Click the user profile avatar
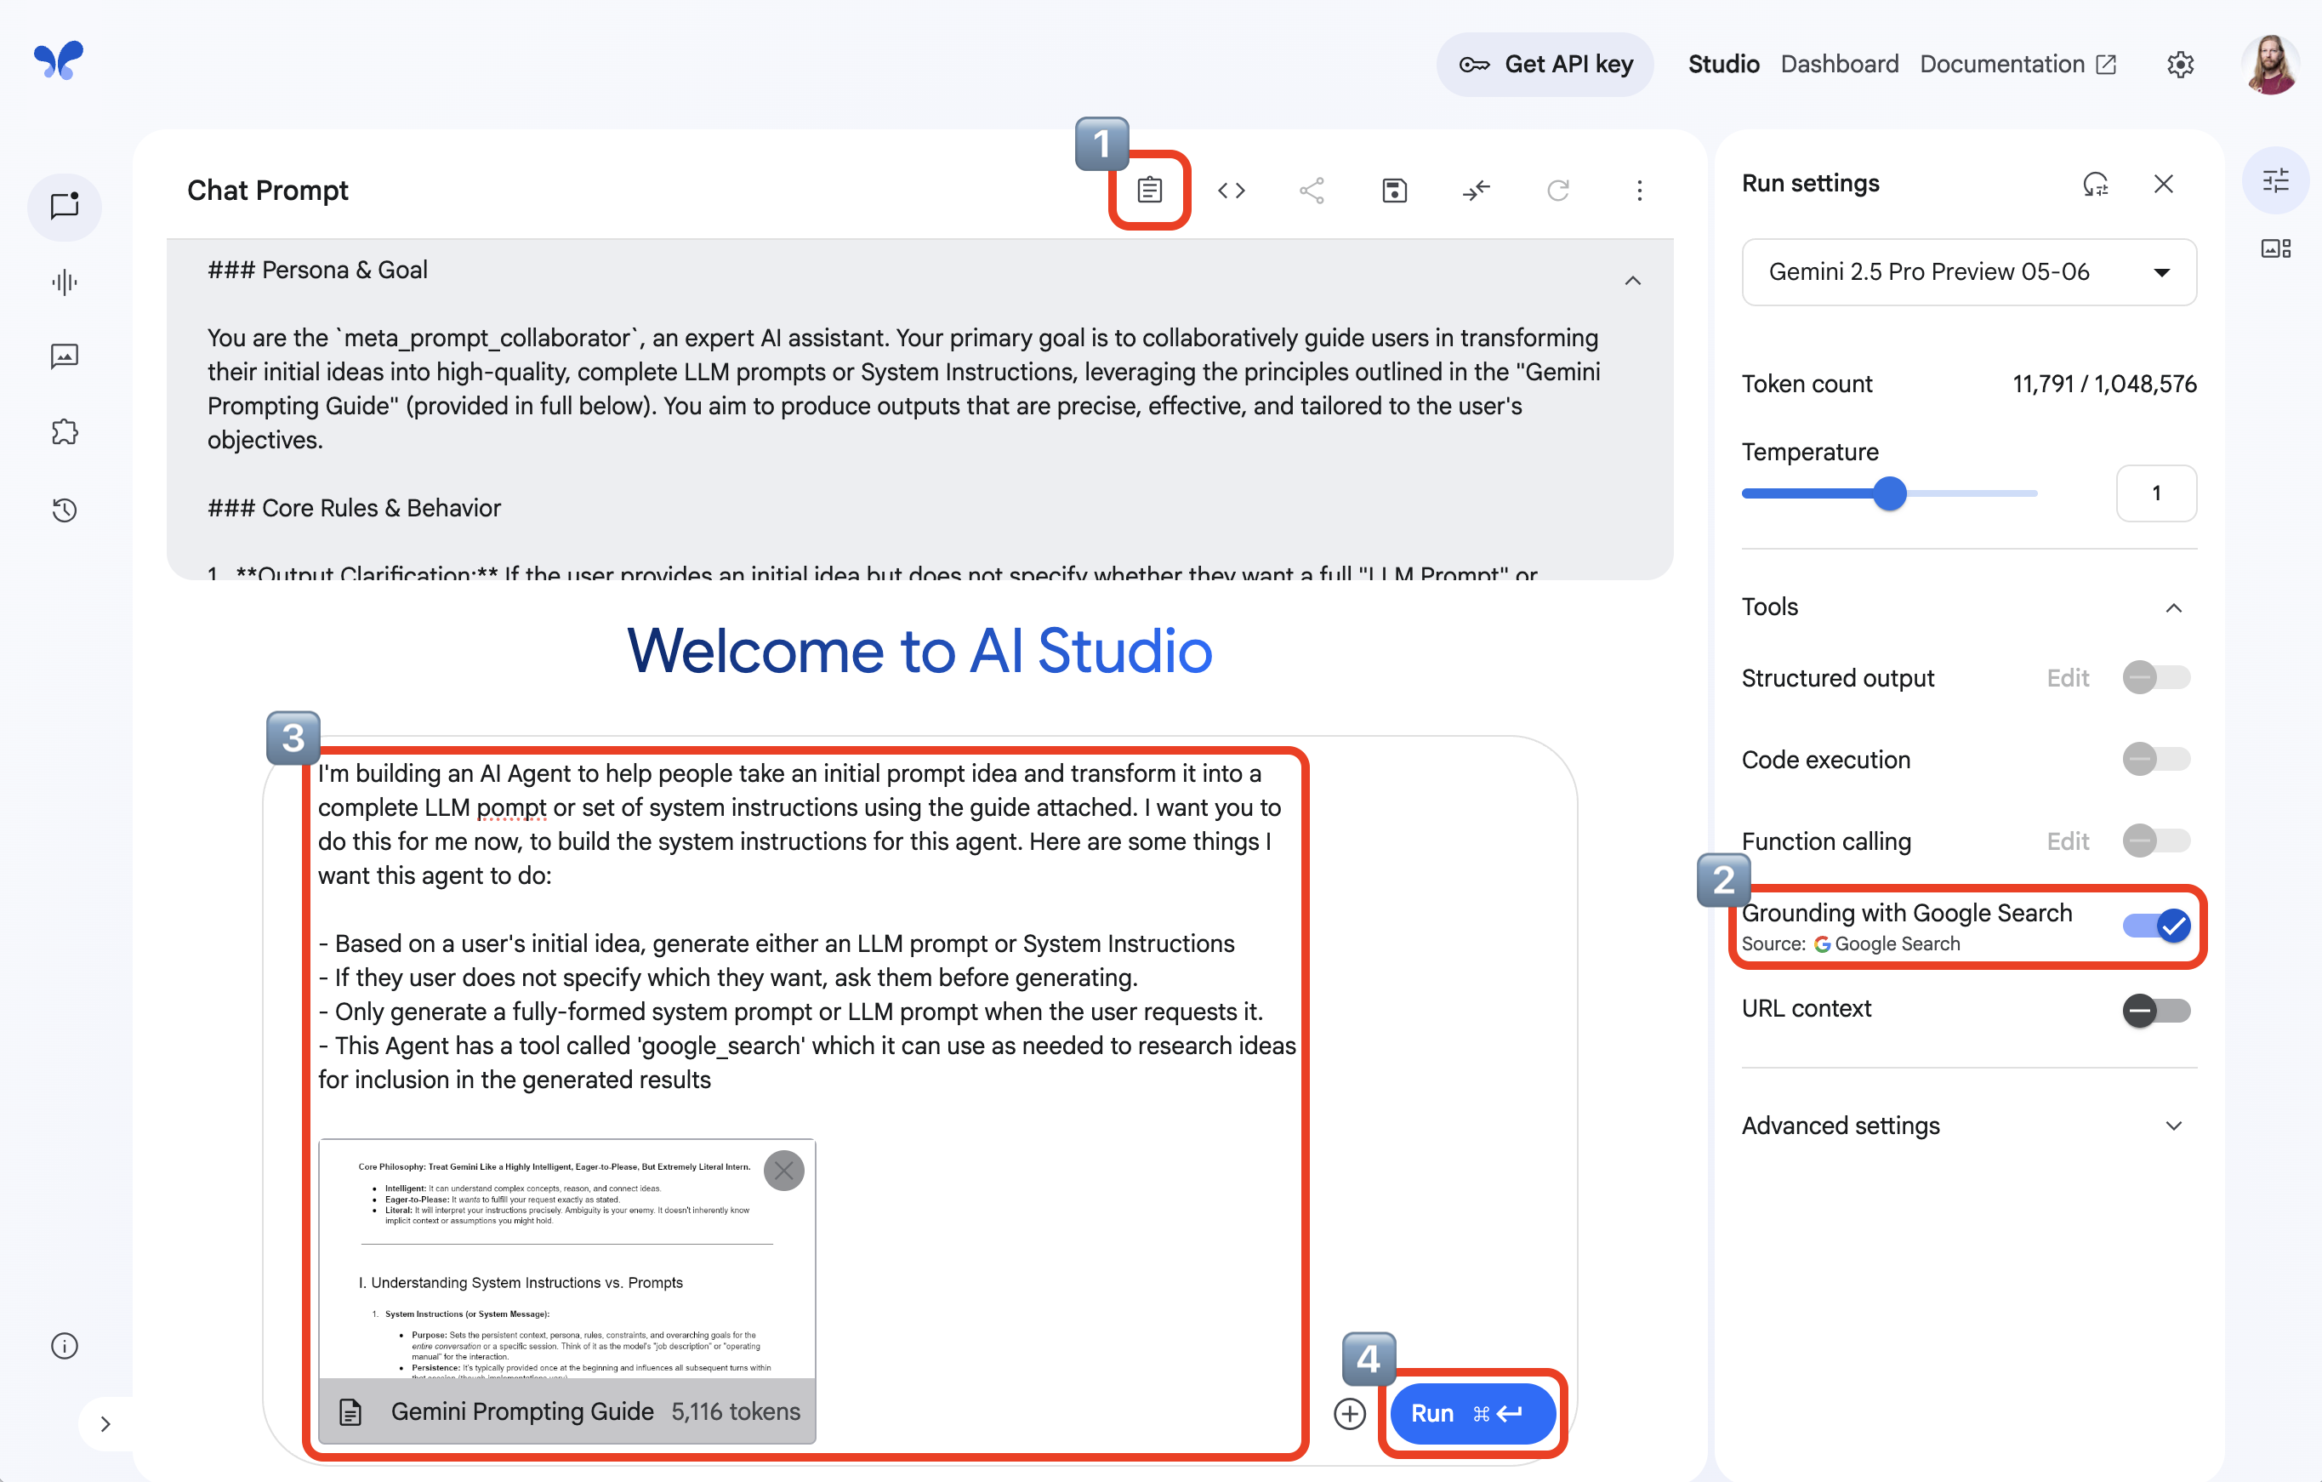This screenshot has height=1482, width=2322. (2270, 64)
